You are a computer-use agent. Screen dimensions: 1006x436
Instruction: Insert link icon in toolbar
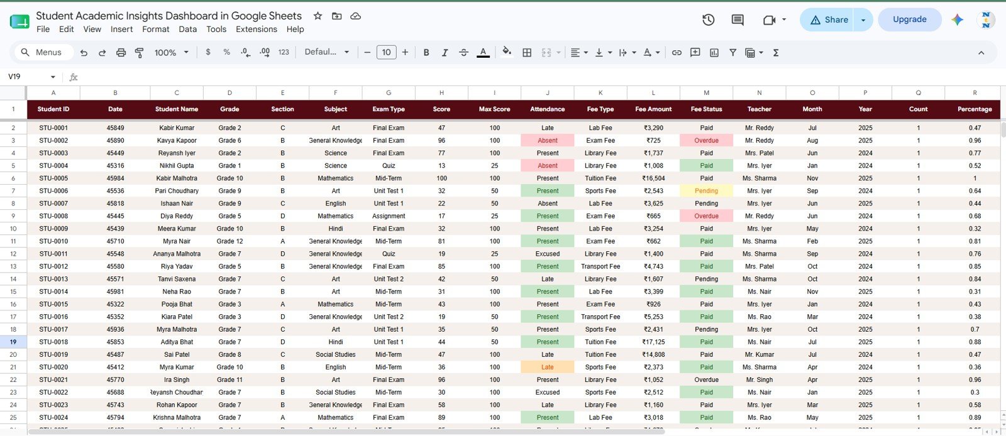click(677, 53)
